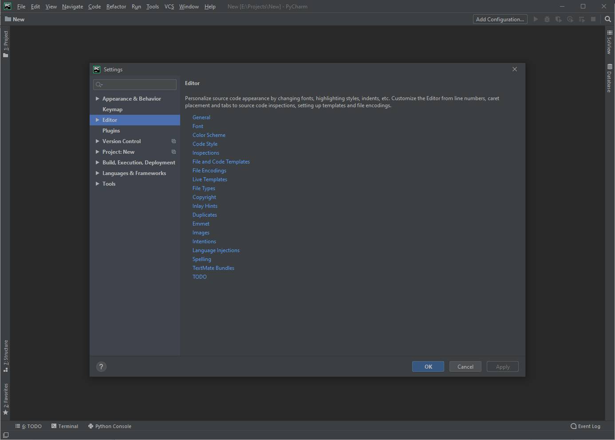Screen dimensions: 615x440
Task: Open the Terminal tool window tab
Action: pyautogui.click(x=65, y=426)
